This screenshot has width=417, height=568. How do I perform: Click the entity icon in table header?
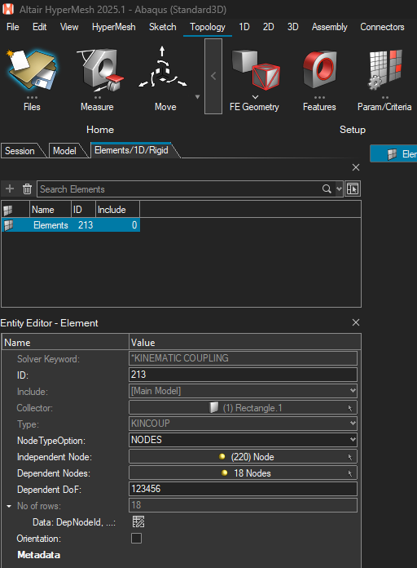(x=7, y=210)
